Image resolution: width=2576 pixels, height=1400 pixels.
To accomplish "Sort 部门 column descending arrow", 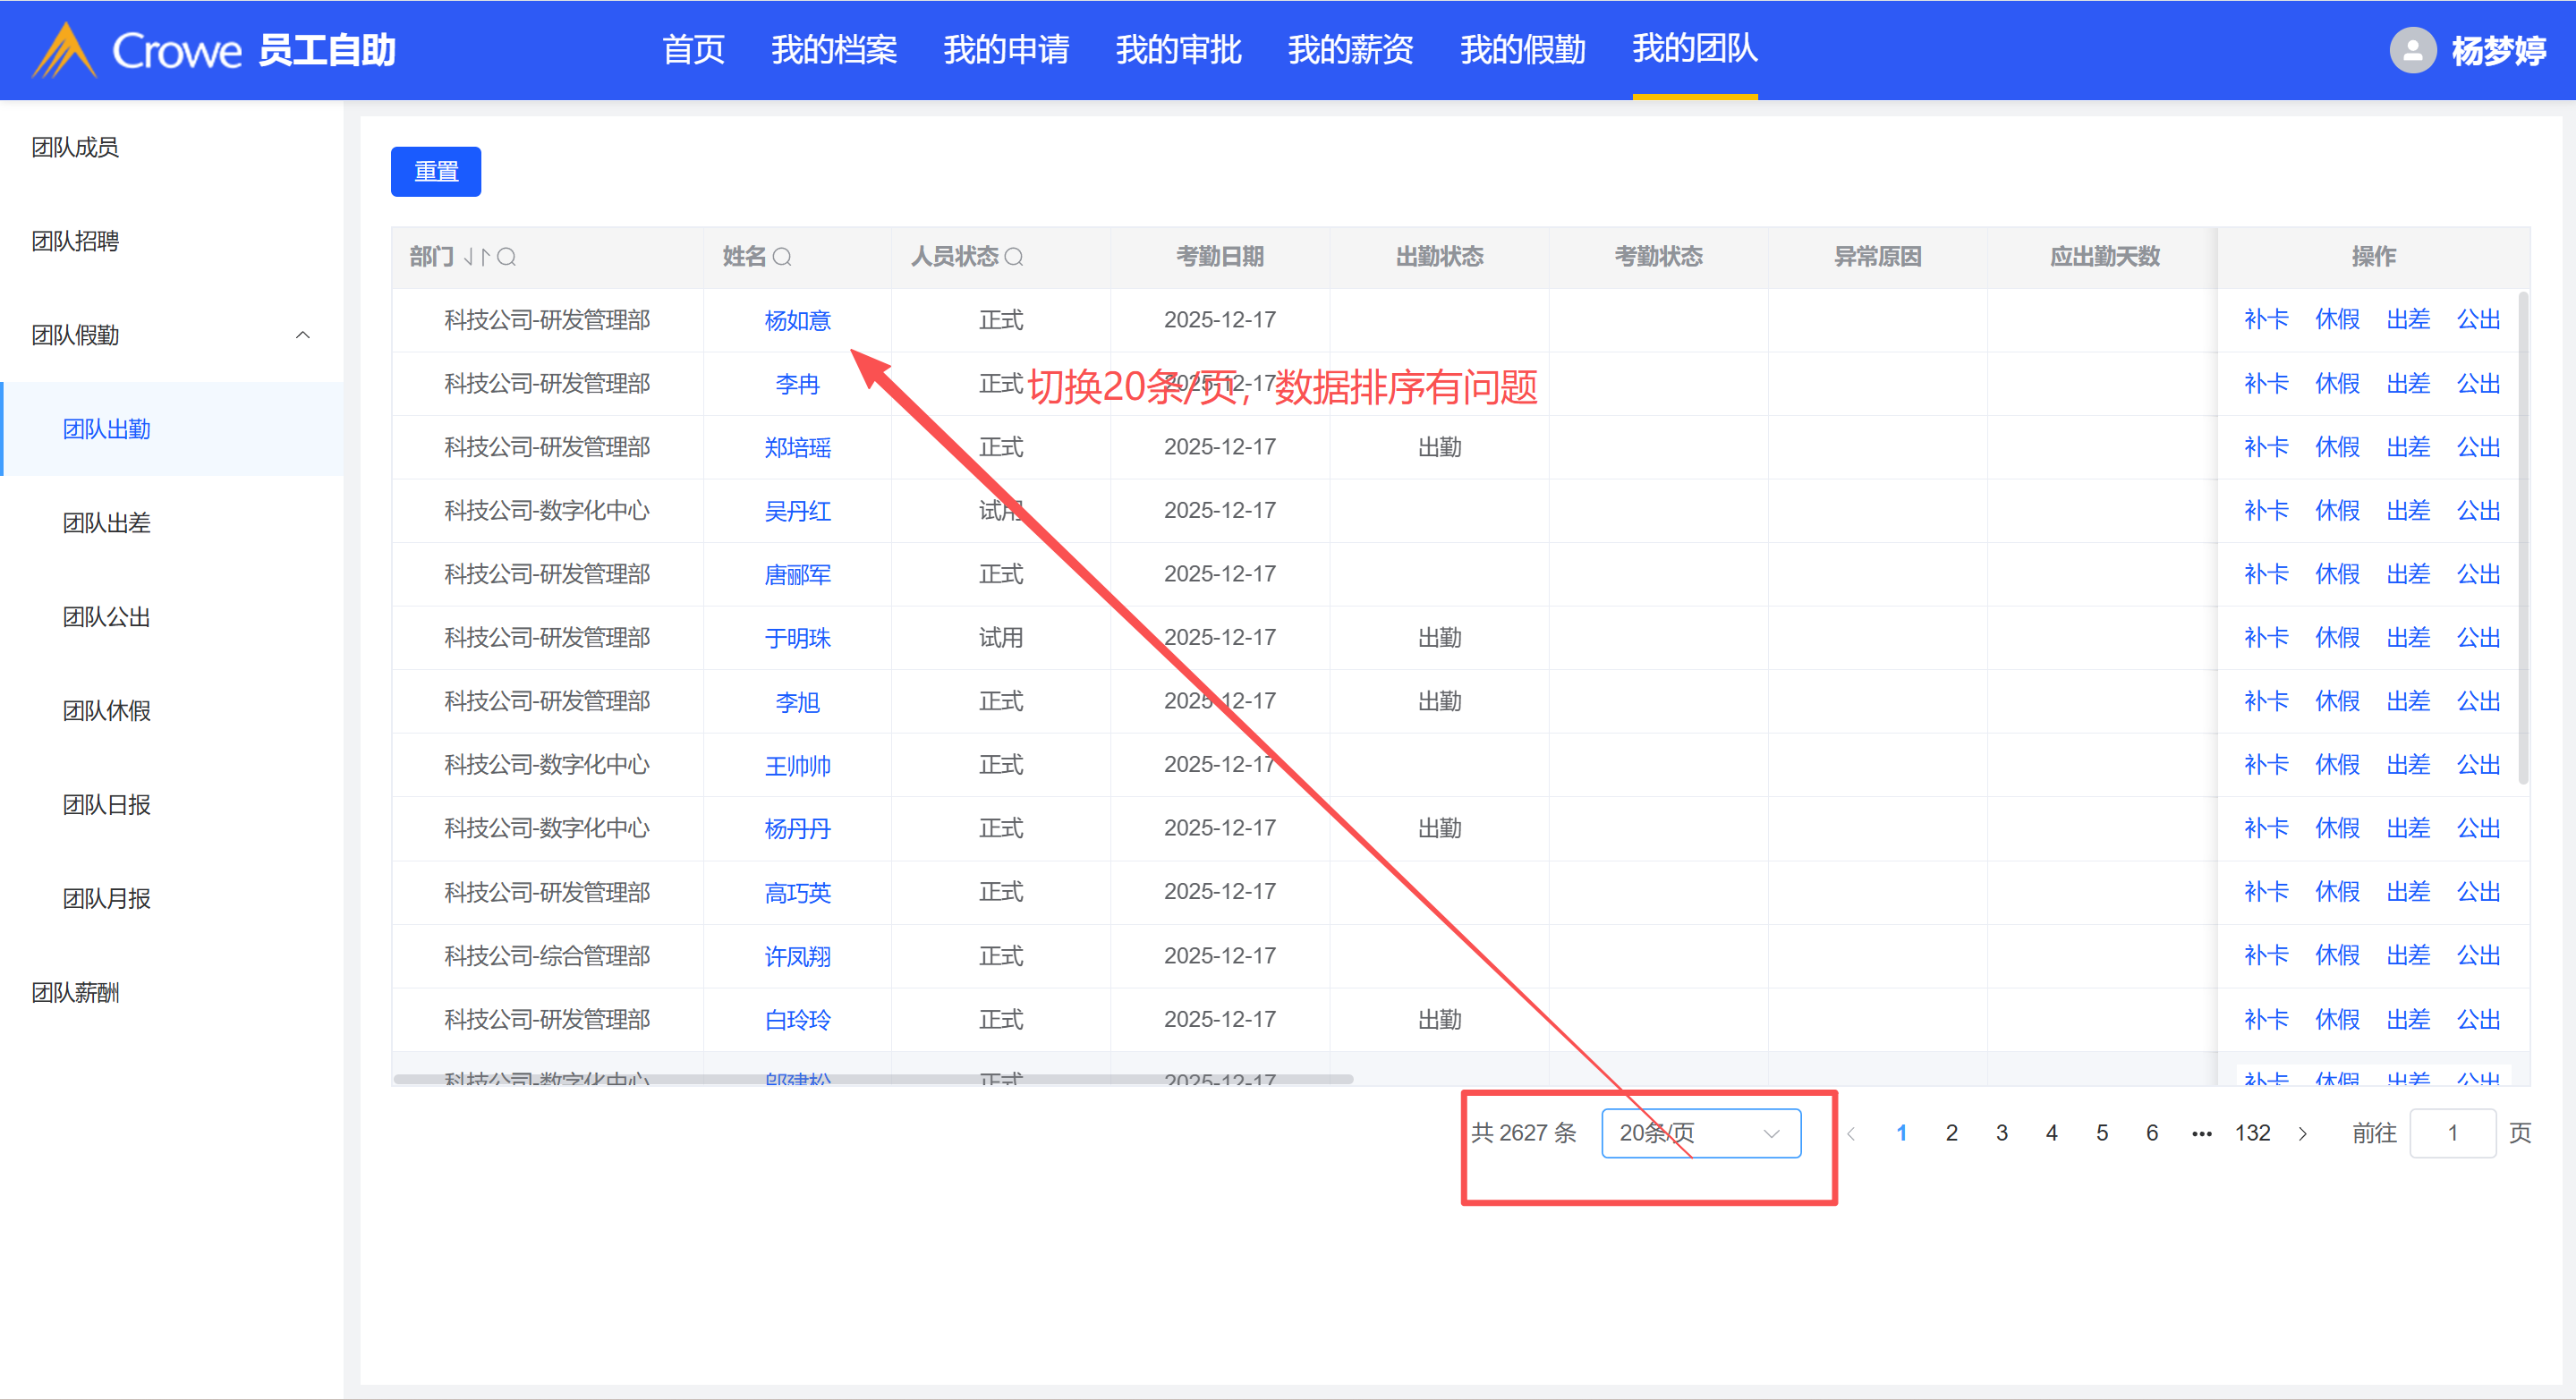I will tap(469, 257).
